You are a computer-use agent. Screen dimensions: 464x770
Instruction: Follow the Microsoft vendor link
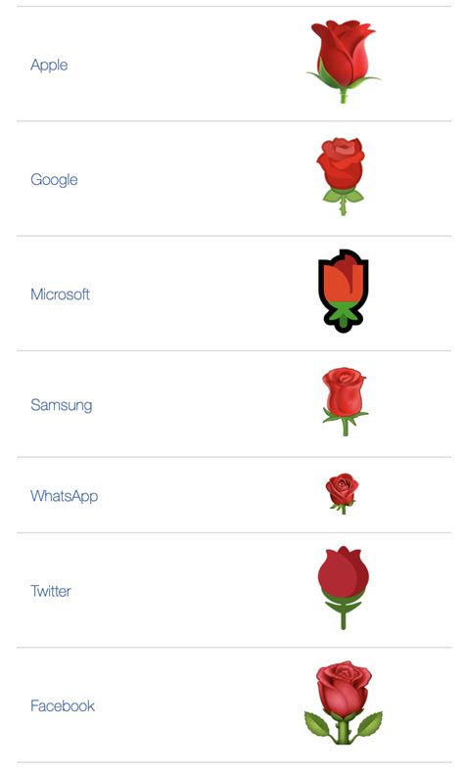(x=60, y=294)
